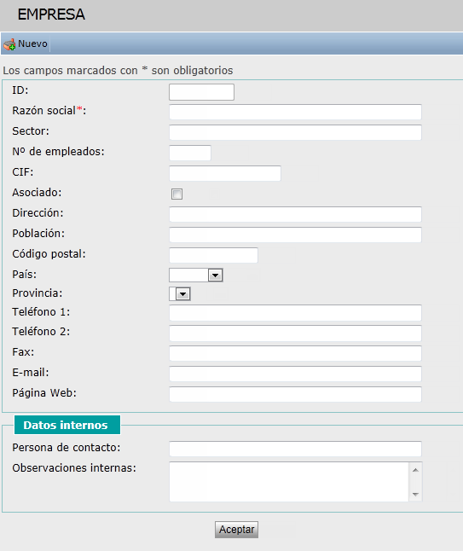Focus the Fax field
The width and height of the screenshot is (463, 551).
(x=295, y=353)
